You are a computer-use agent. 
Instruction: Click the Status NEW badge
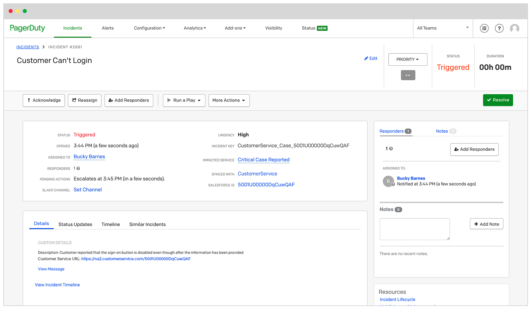(x=322, y=29)
